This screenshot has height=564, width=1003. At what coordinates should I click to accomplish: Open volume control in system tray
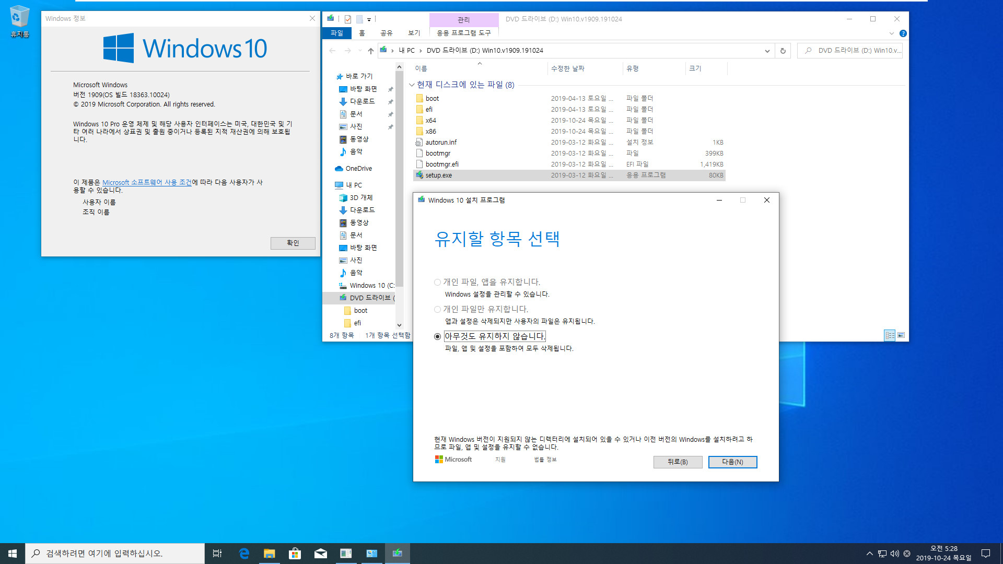[894, 554]
